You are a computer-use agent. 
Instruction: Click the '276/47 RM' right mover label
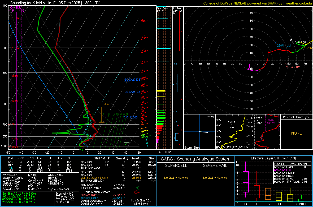coord(293,67)
